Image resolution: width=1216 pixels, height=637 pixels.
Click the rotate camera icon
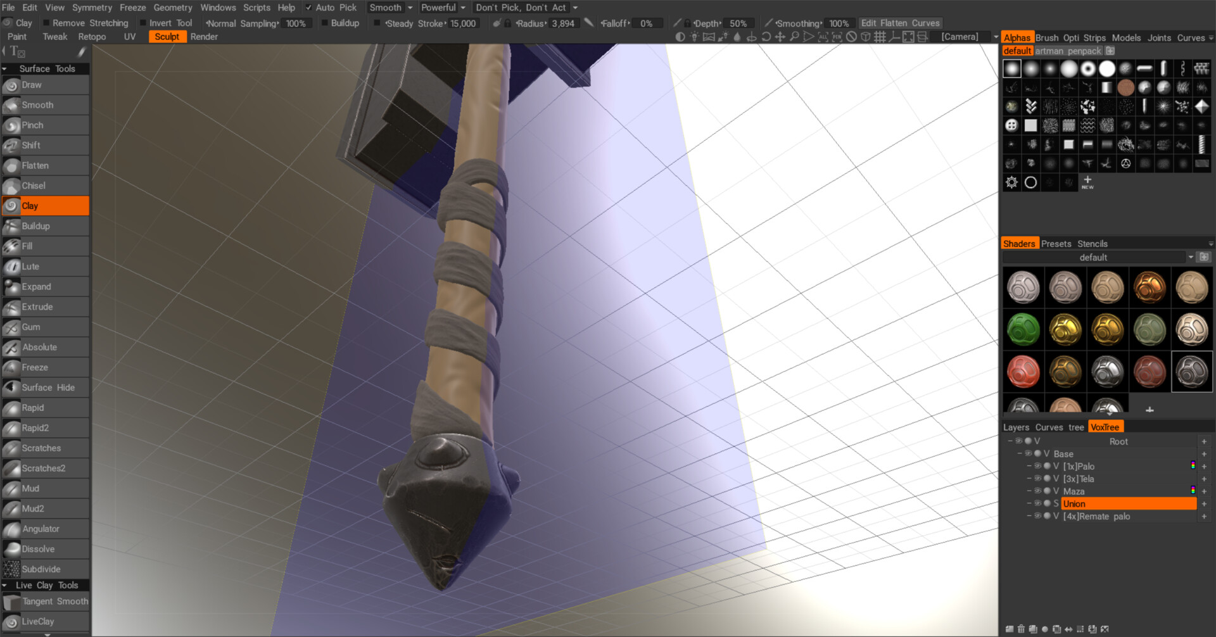(766, 37)
